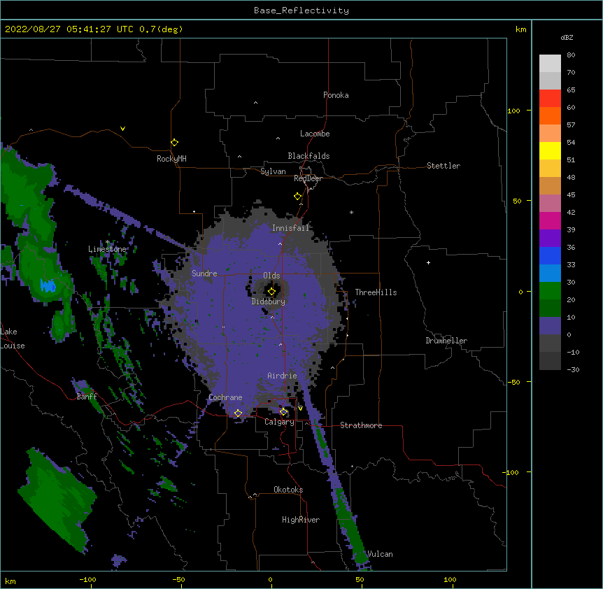Viewport: 603px width, 589px height.
Task: Click the Calgary label
Action: (x=279, y=422)
